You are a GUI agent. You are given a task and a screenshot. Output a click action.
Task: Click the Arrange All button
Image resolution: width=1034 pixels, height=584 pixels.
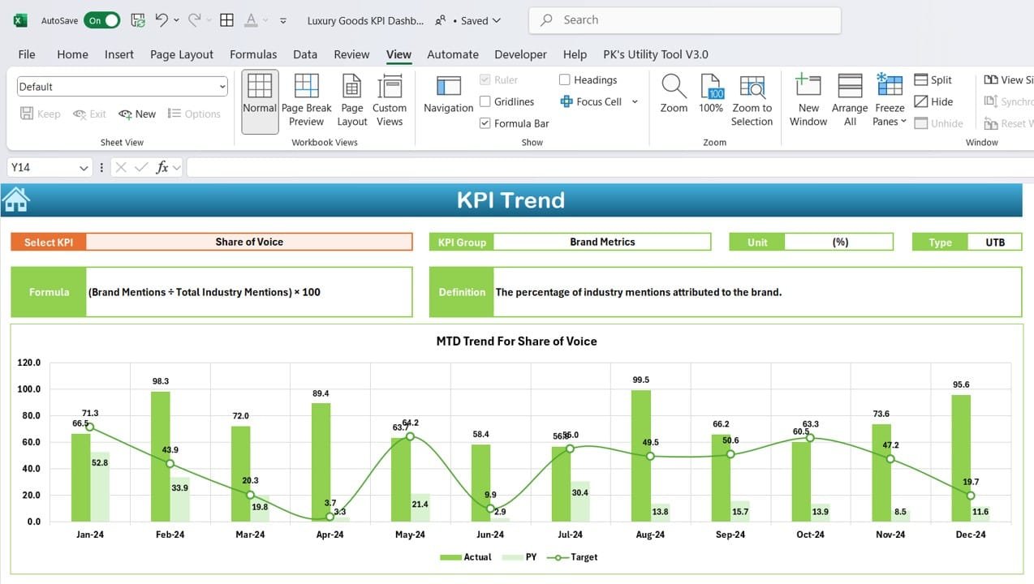pyautogui.click(x=850, y=100)
